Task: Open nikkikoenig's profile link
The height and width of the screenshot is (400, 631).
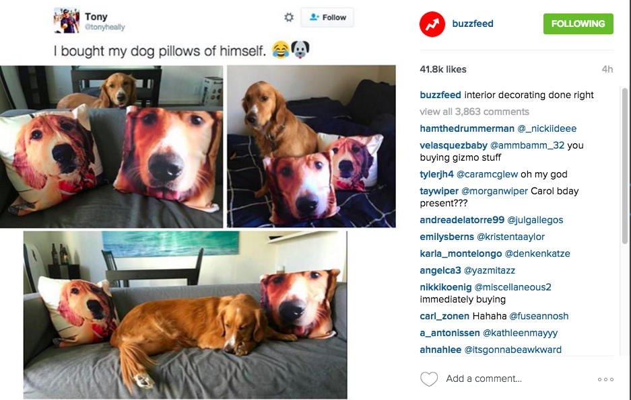Action: pyautogui.click(x=446, y=287)
